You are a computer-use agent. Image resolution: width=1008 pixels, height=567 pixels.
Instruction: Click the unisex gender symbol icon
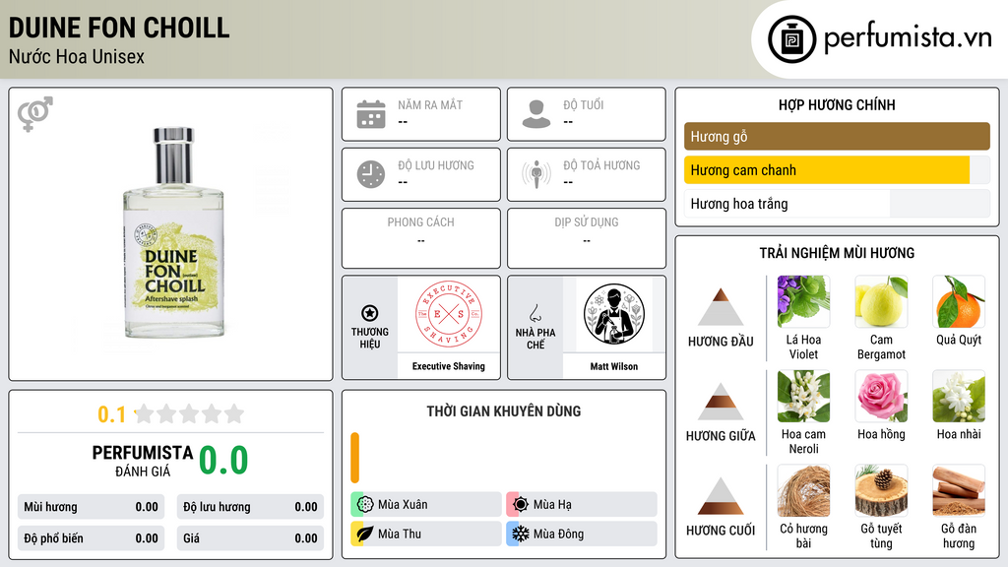[35, 114]
